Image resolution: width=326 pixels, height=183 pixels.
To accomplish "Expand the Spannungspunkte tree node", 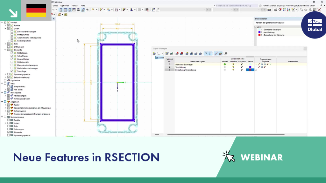I will (5, 74).
